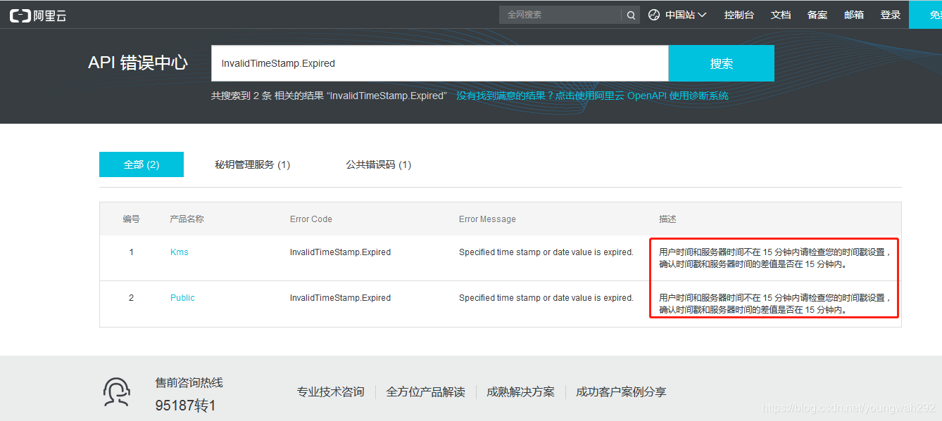Switch to the 秘钥管理服务 (1) tab
The image size is (942, 421).
pyautogui.click(x=252, y=164)
